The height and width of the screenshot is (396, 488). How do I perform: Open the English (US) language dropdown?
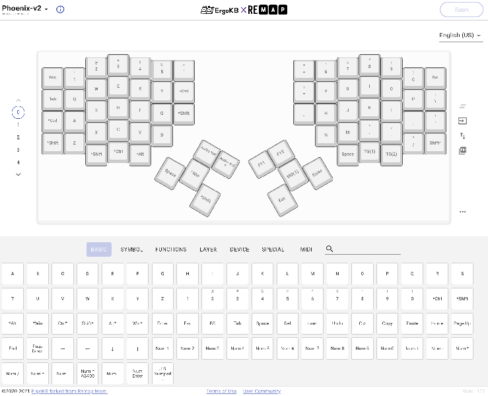click(460, 36)
